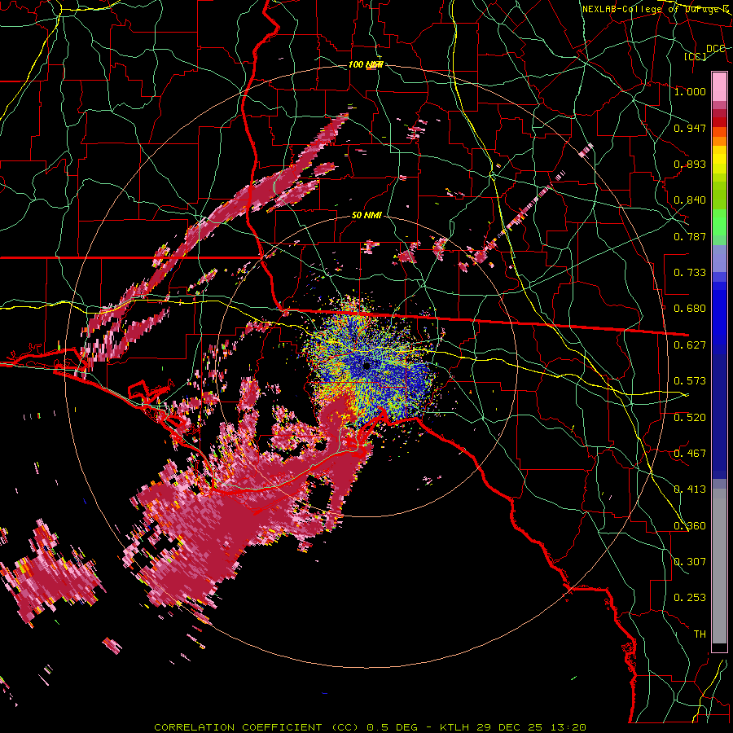The width and height of the screenshot is (733, 733).
Task: Select the 0.360 legend value
Action: click(690, 526)
